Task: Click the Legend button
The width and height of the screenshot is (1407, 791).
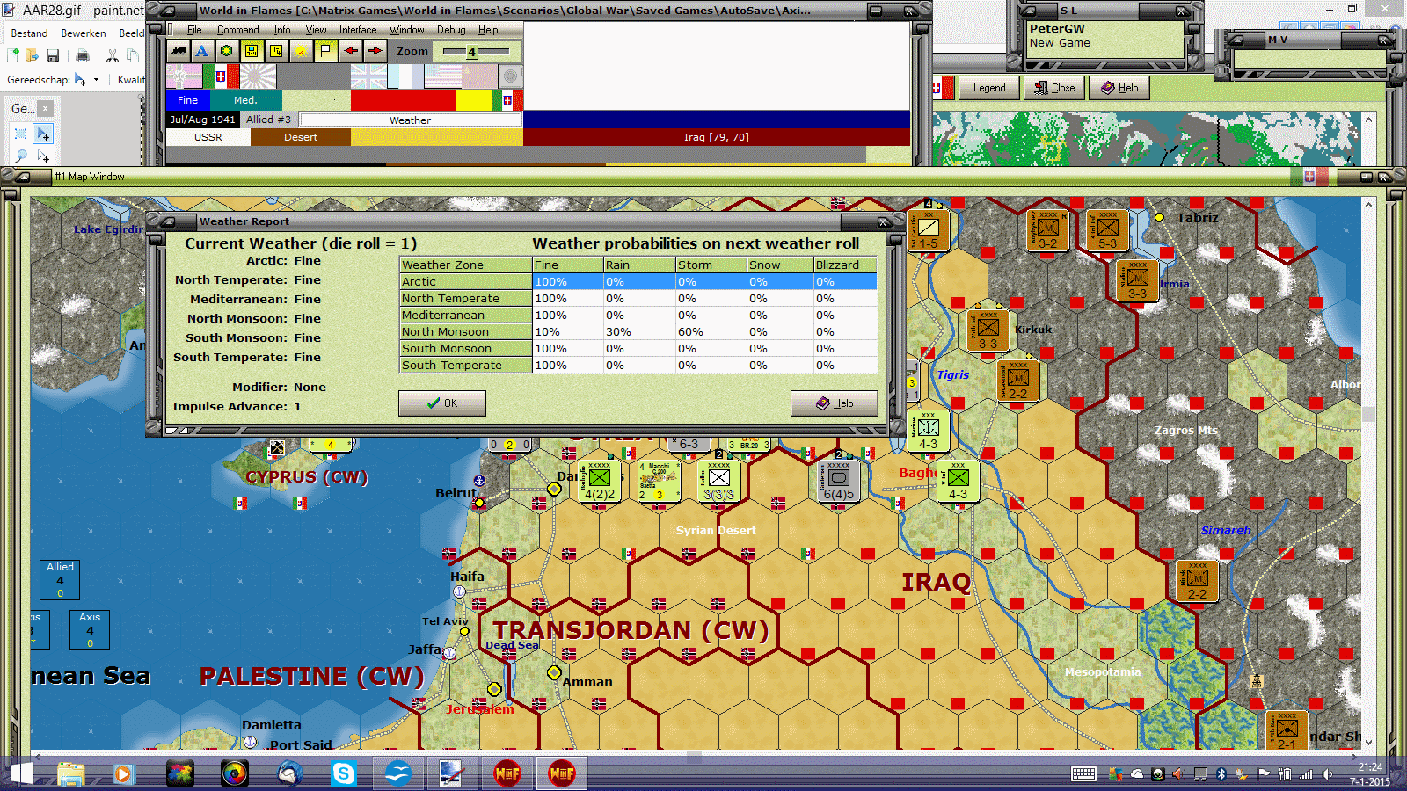Action: coord(988,88)
